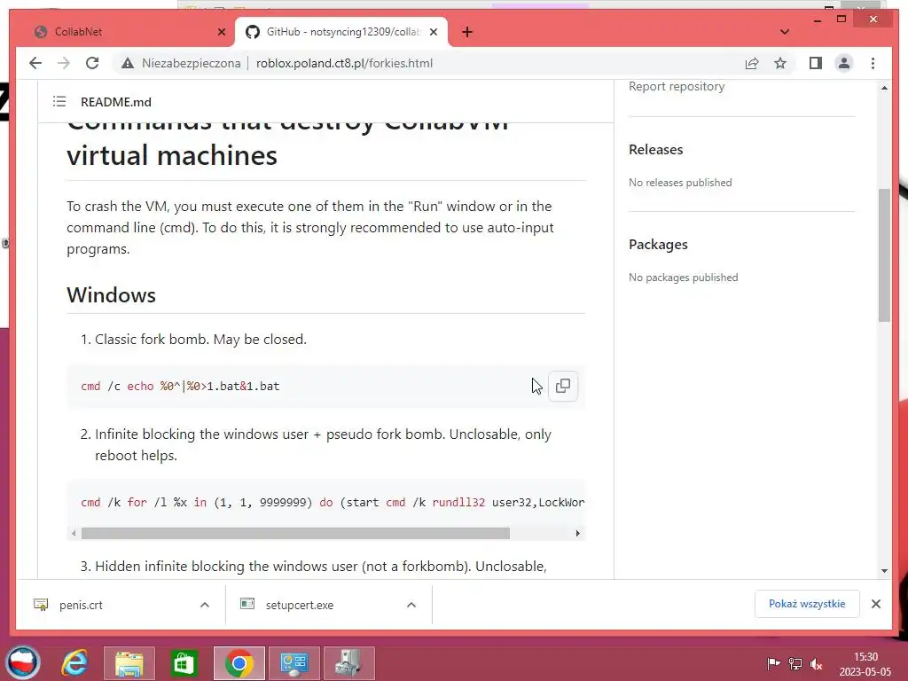Click the cmd /c echo command text
This screenshot has width=908, height=681.
[180, 387]
